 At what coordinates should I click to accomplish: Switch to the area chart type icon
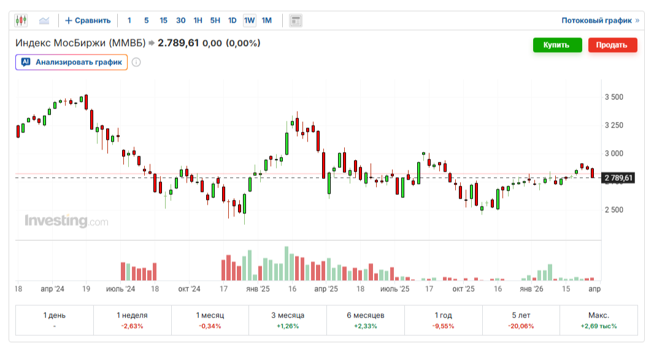point(44,20)
